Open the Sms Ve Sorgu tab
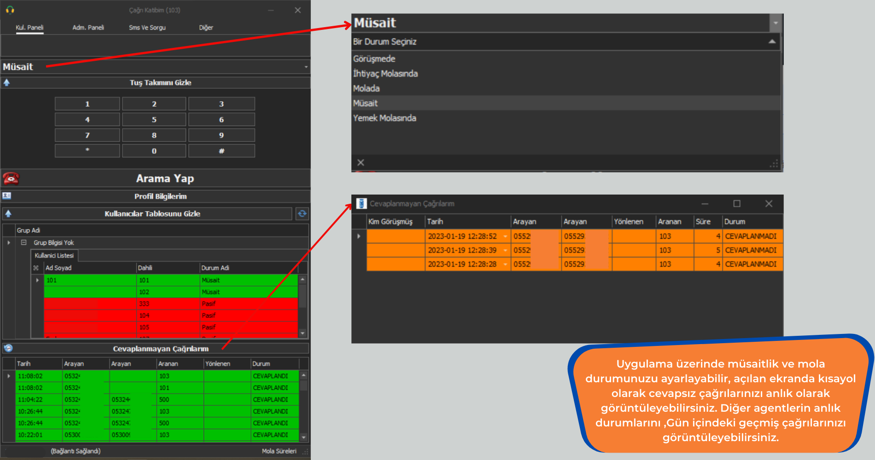This screenshot has width=875, height=460. tap(147, 28)
